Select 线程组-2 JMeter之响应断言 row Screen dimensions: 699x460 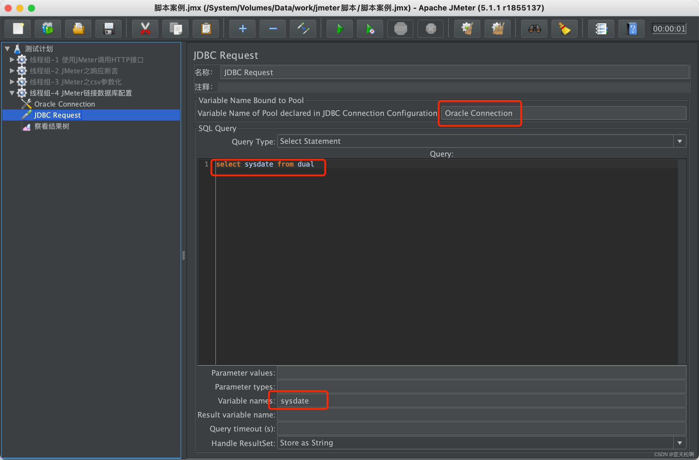[74, 71]
